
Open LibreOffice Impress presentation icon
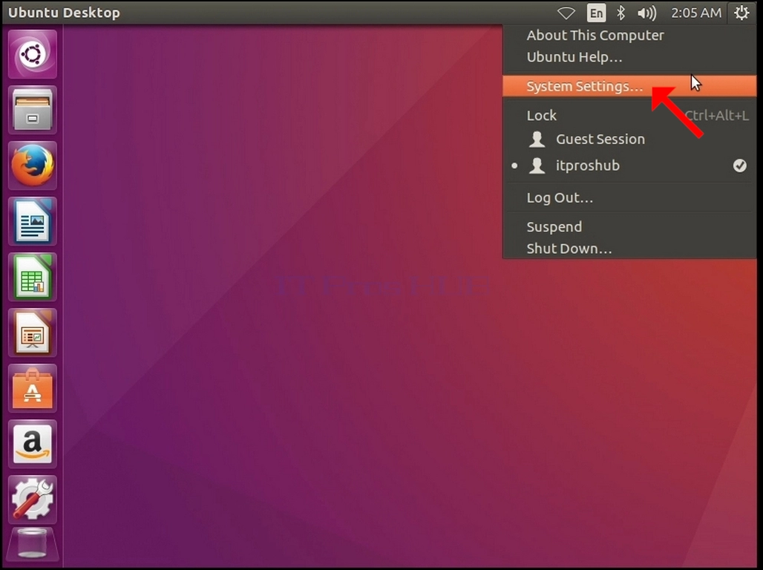[33, 333]
